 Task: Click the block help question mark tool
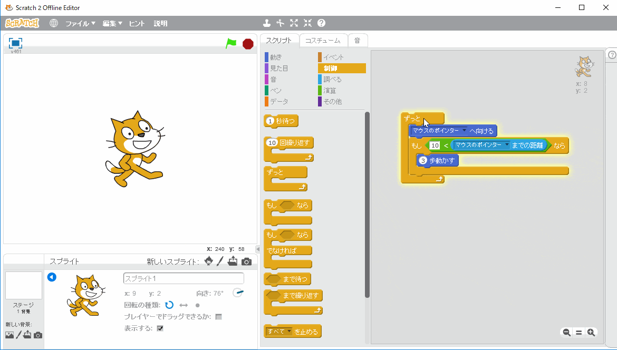[x=322, y=23]
